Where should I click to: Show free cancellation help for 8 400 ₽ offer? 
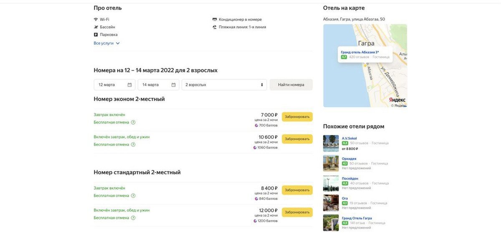[x=133, y=196]
